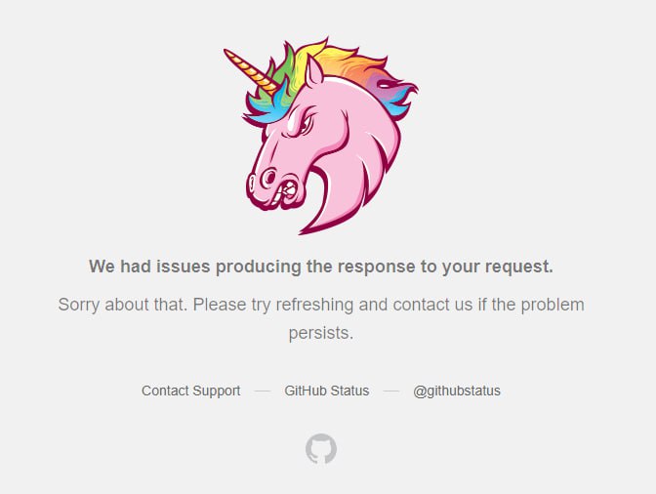Click the 'Sorry about that' paragraph
656x494 pixels.
[321, 318]
